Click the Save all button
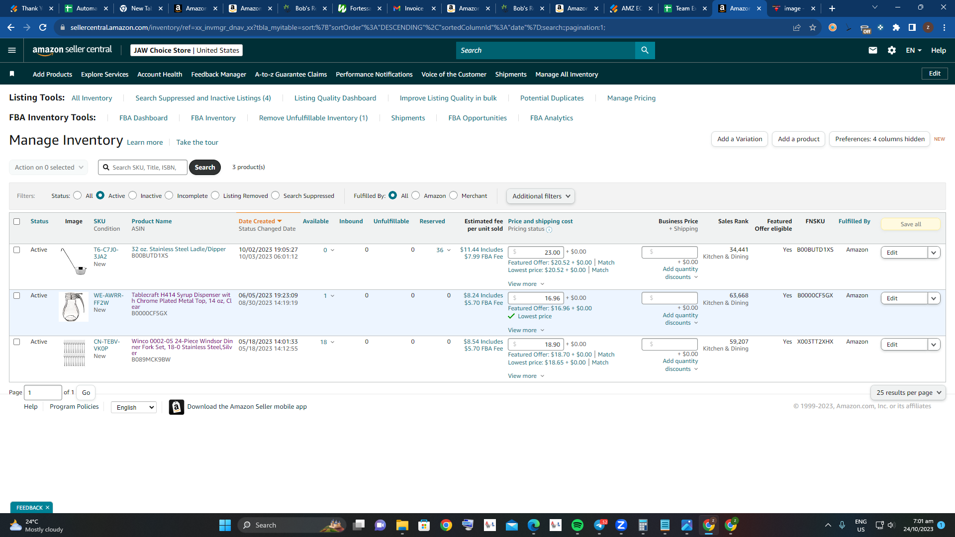This screenshot has width=955, height=537. pyautogui.click(x=911, y=224)
